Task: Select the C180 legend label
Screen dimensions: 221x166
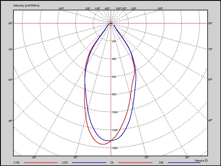Action: click(16, 163)
